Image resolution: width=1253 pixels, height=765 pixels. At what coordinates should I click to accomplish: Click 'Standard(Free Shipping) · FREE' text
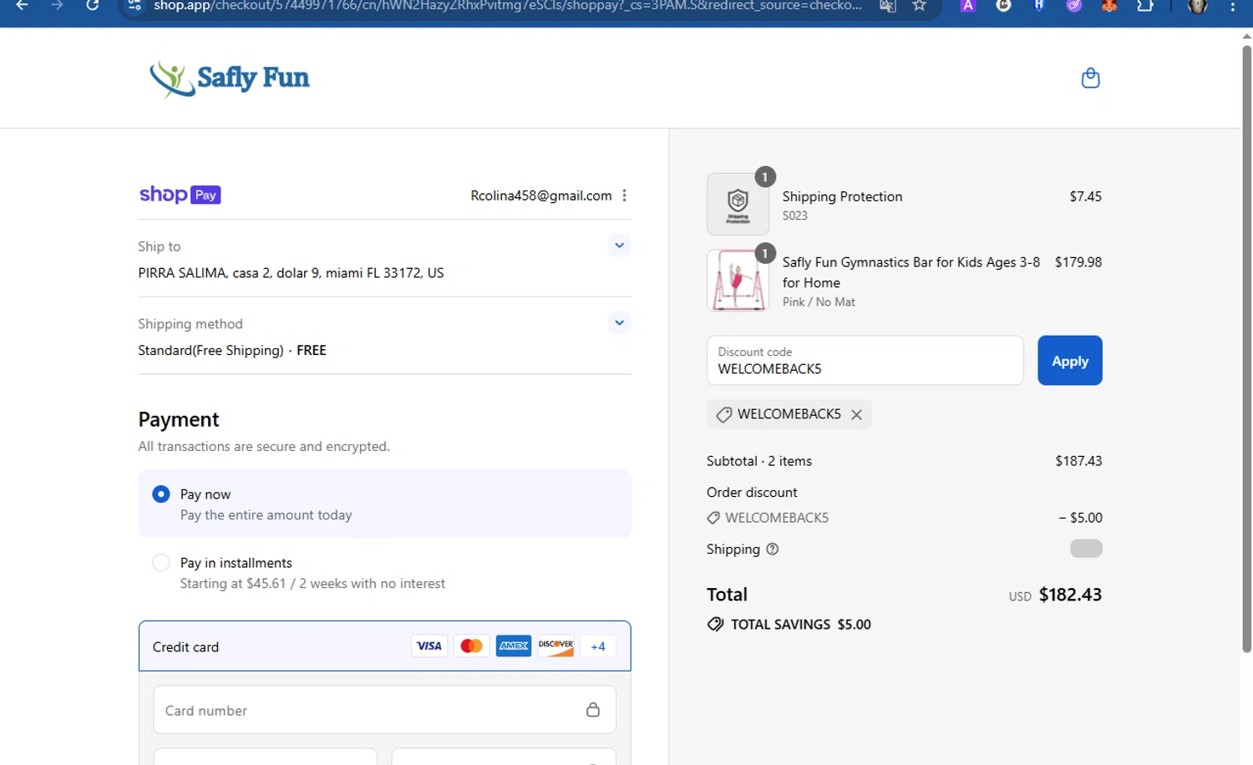point(232,350)
